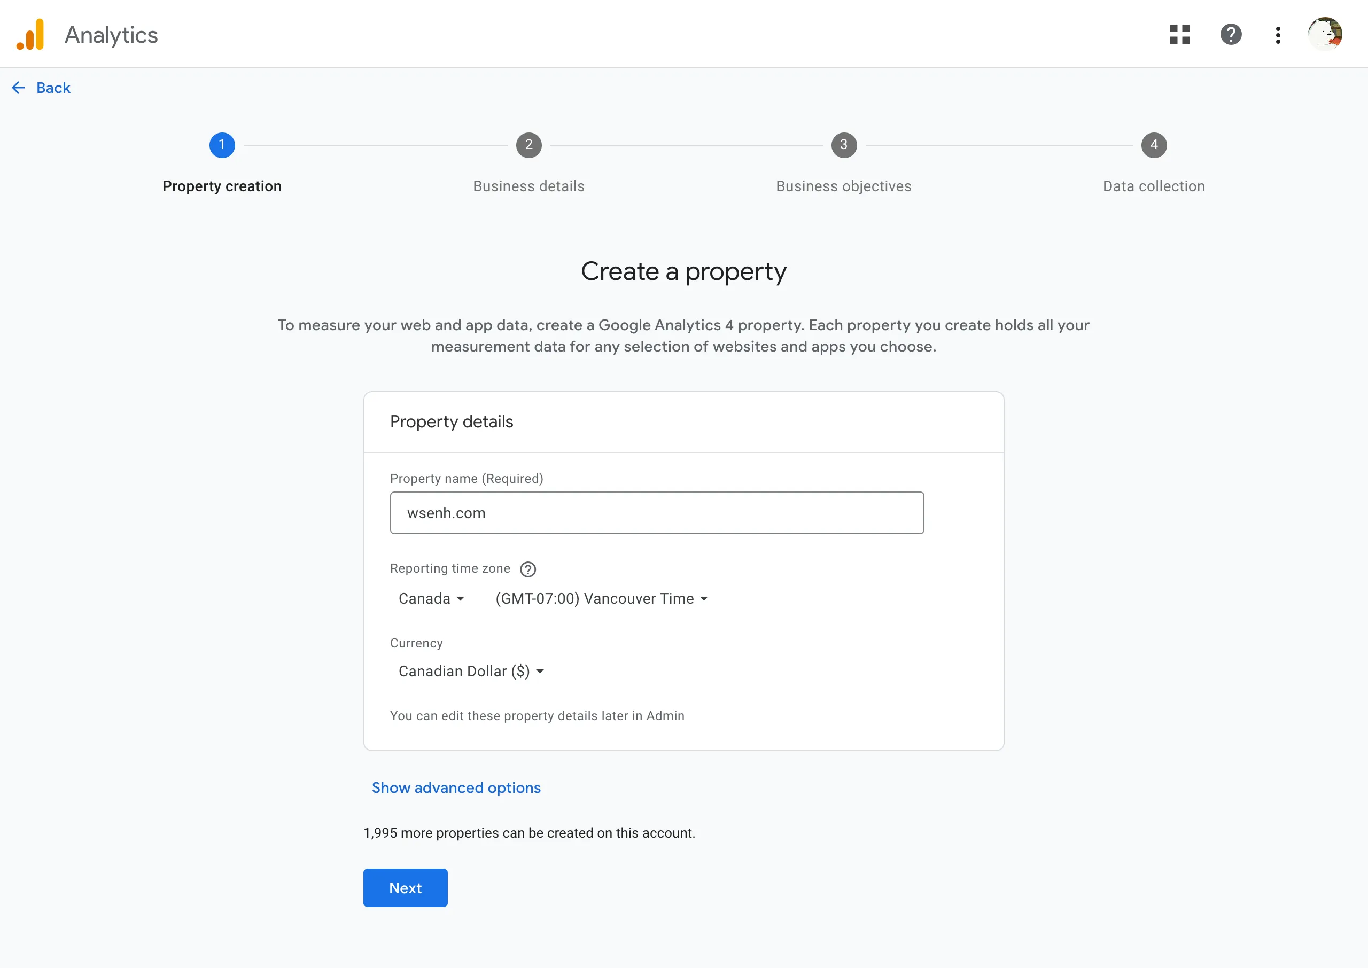Open the Google apps grid menu
1368x968 pixels.
1179,34
